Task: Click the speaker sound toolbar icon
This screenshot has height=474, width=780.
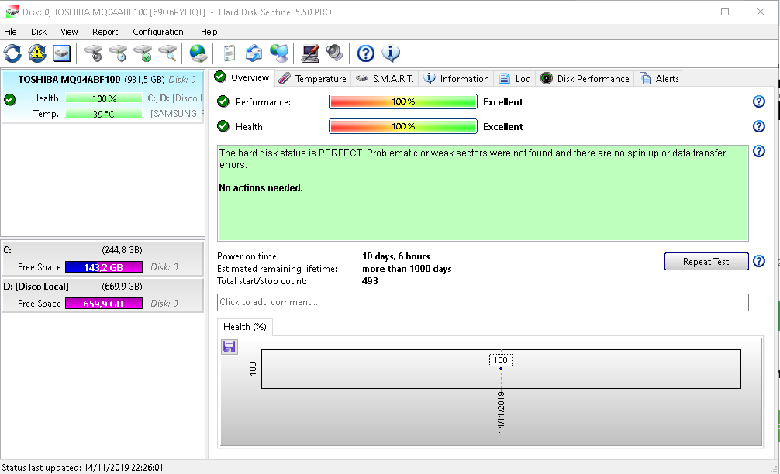Action: tap(335, 53)
